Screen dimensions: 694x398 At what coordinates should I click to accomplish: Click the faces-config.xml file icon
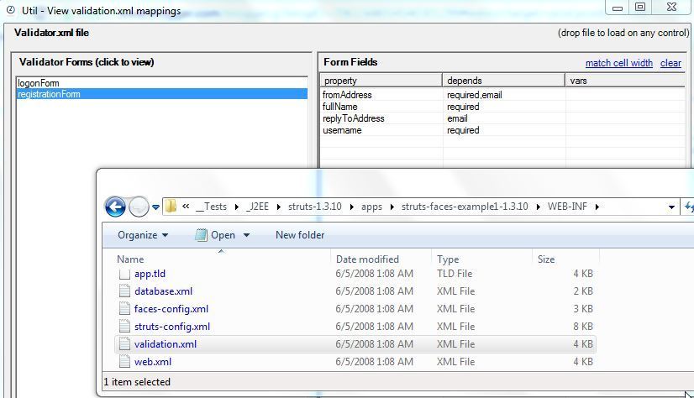124,309
